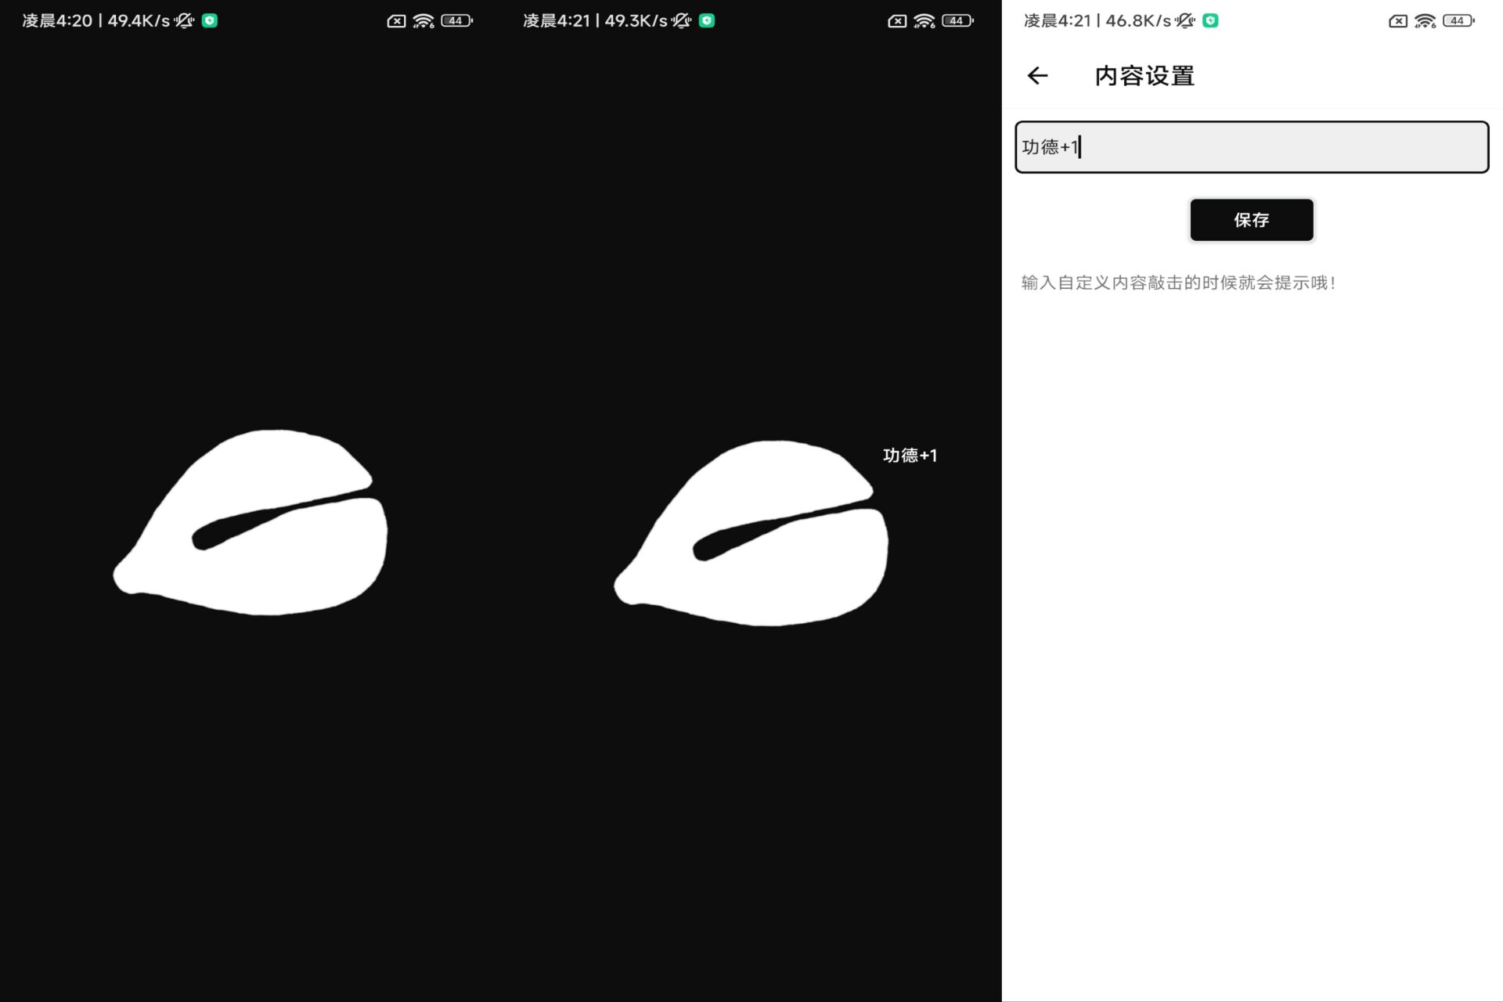Tap the green shield icon in status bar
Screen dimensions: 1503x1002
(x=1210, y=21)
